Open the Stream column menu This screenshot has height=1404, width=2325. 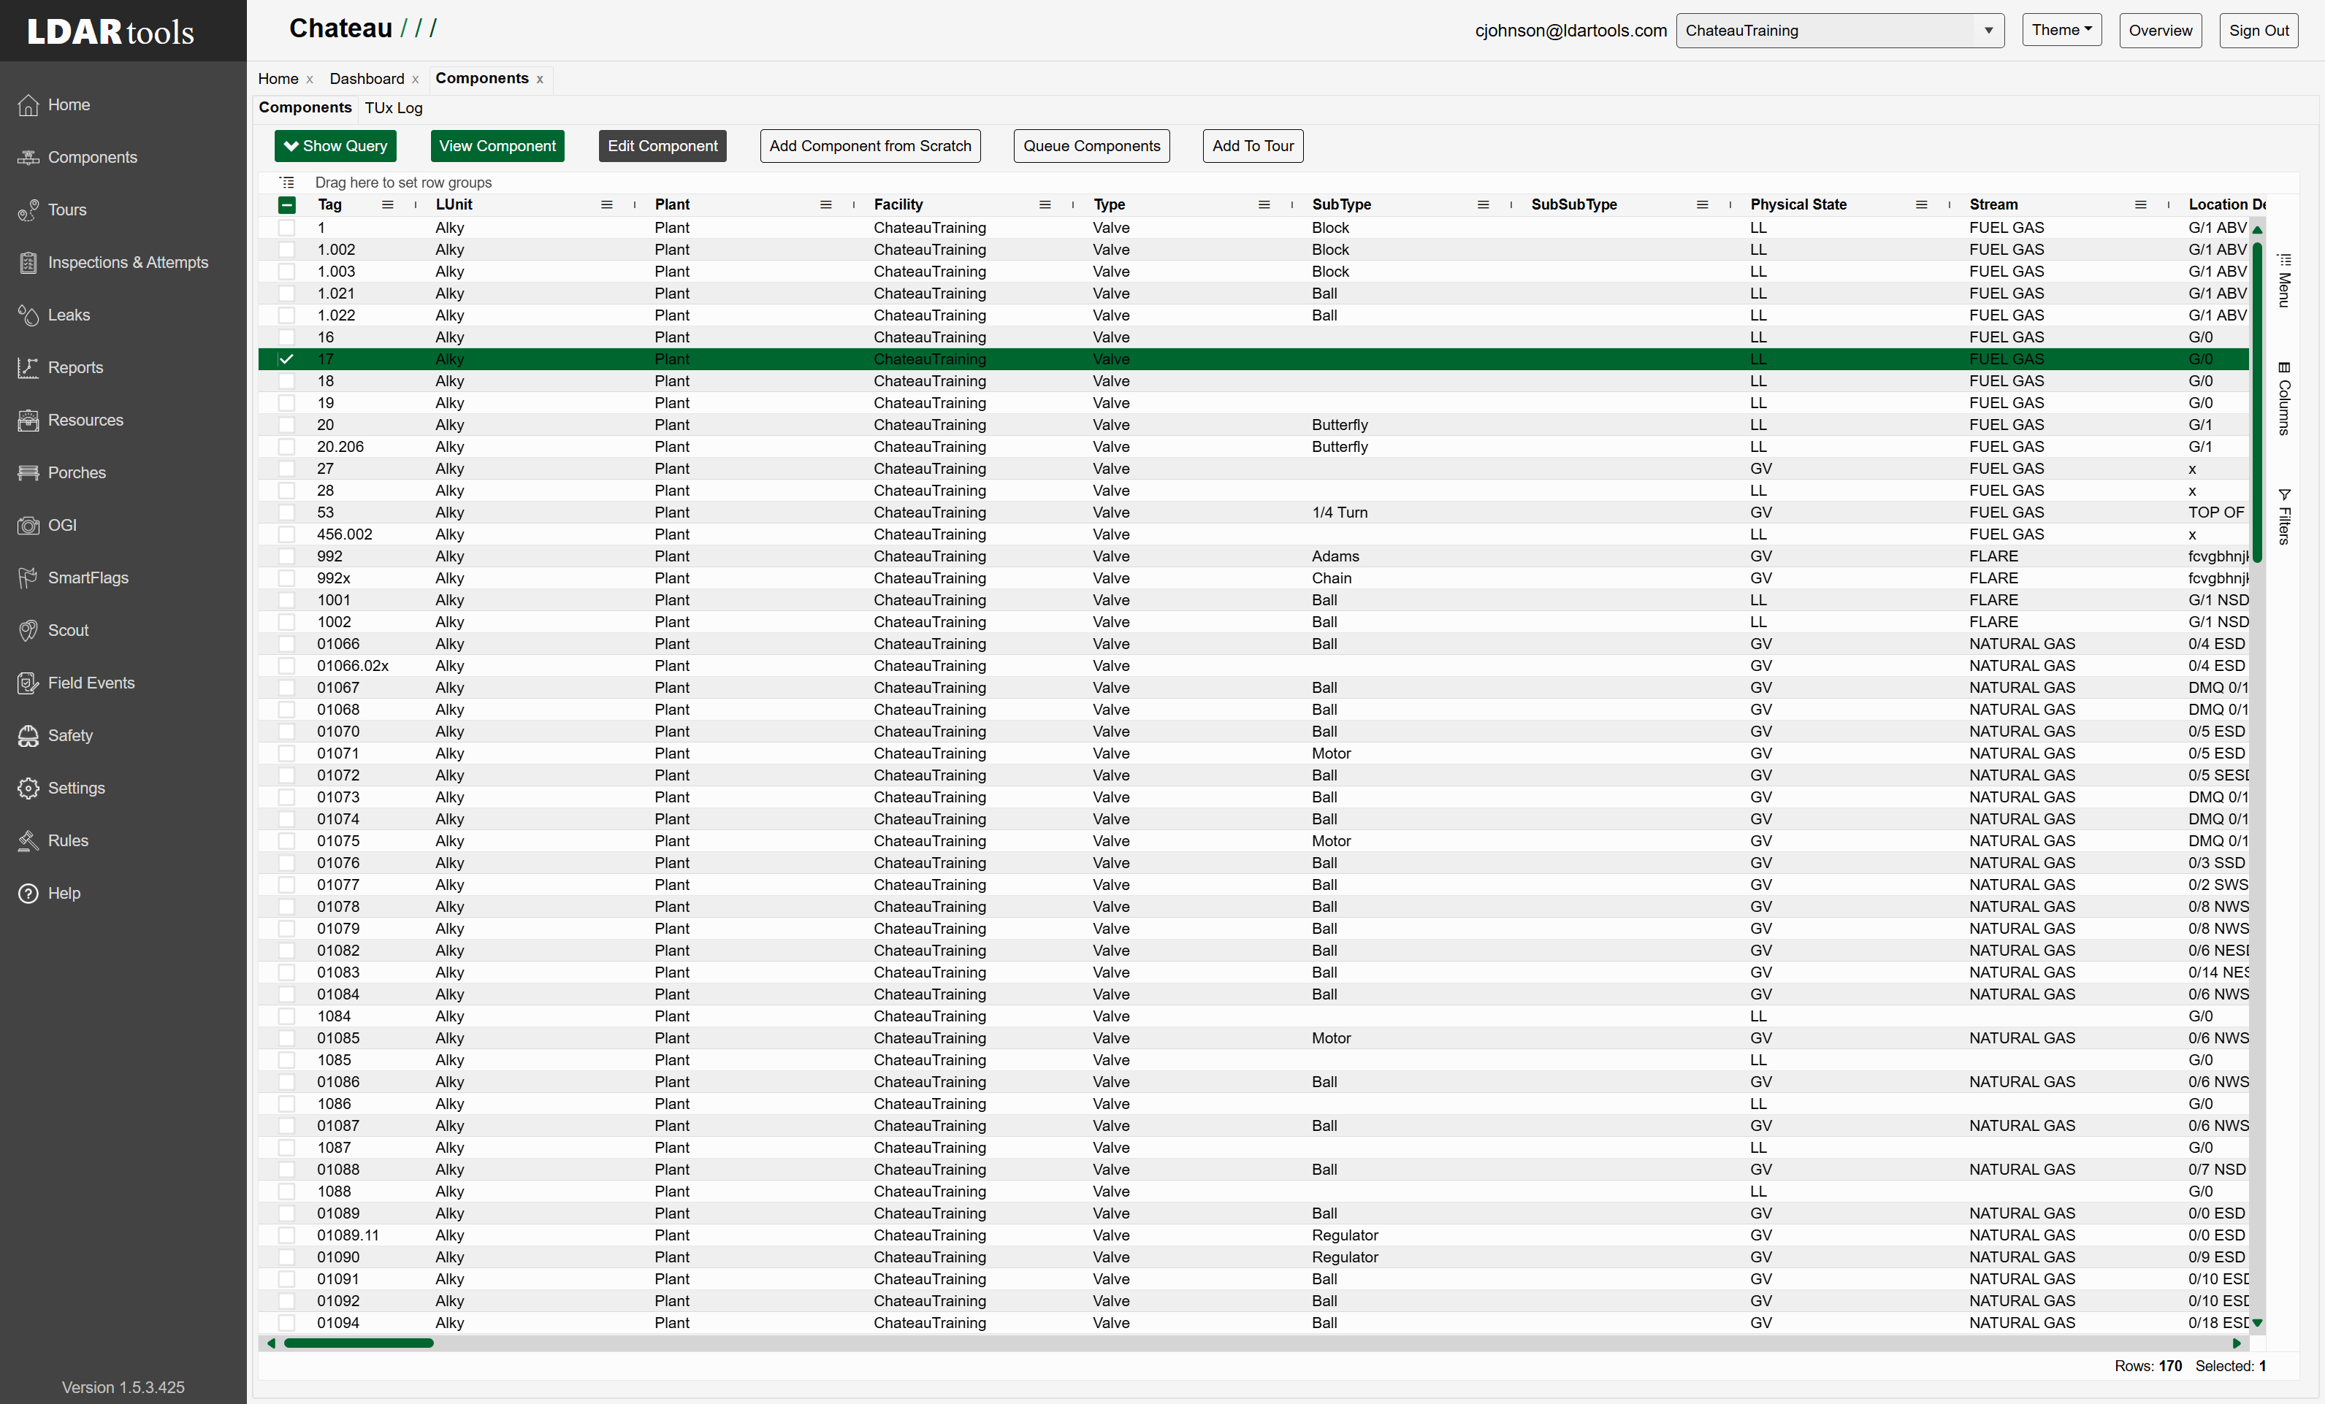(2140, 204)
